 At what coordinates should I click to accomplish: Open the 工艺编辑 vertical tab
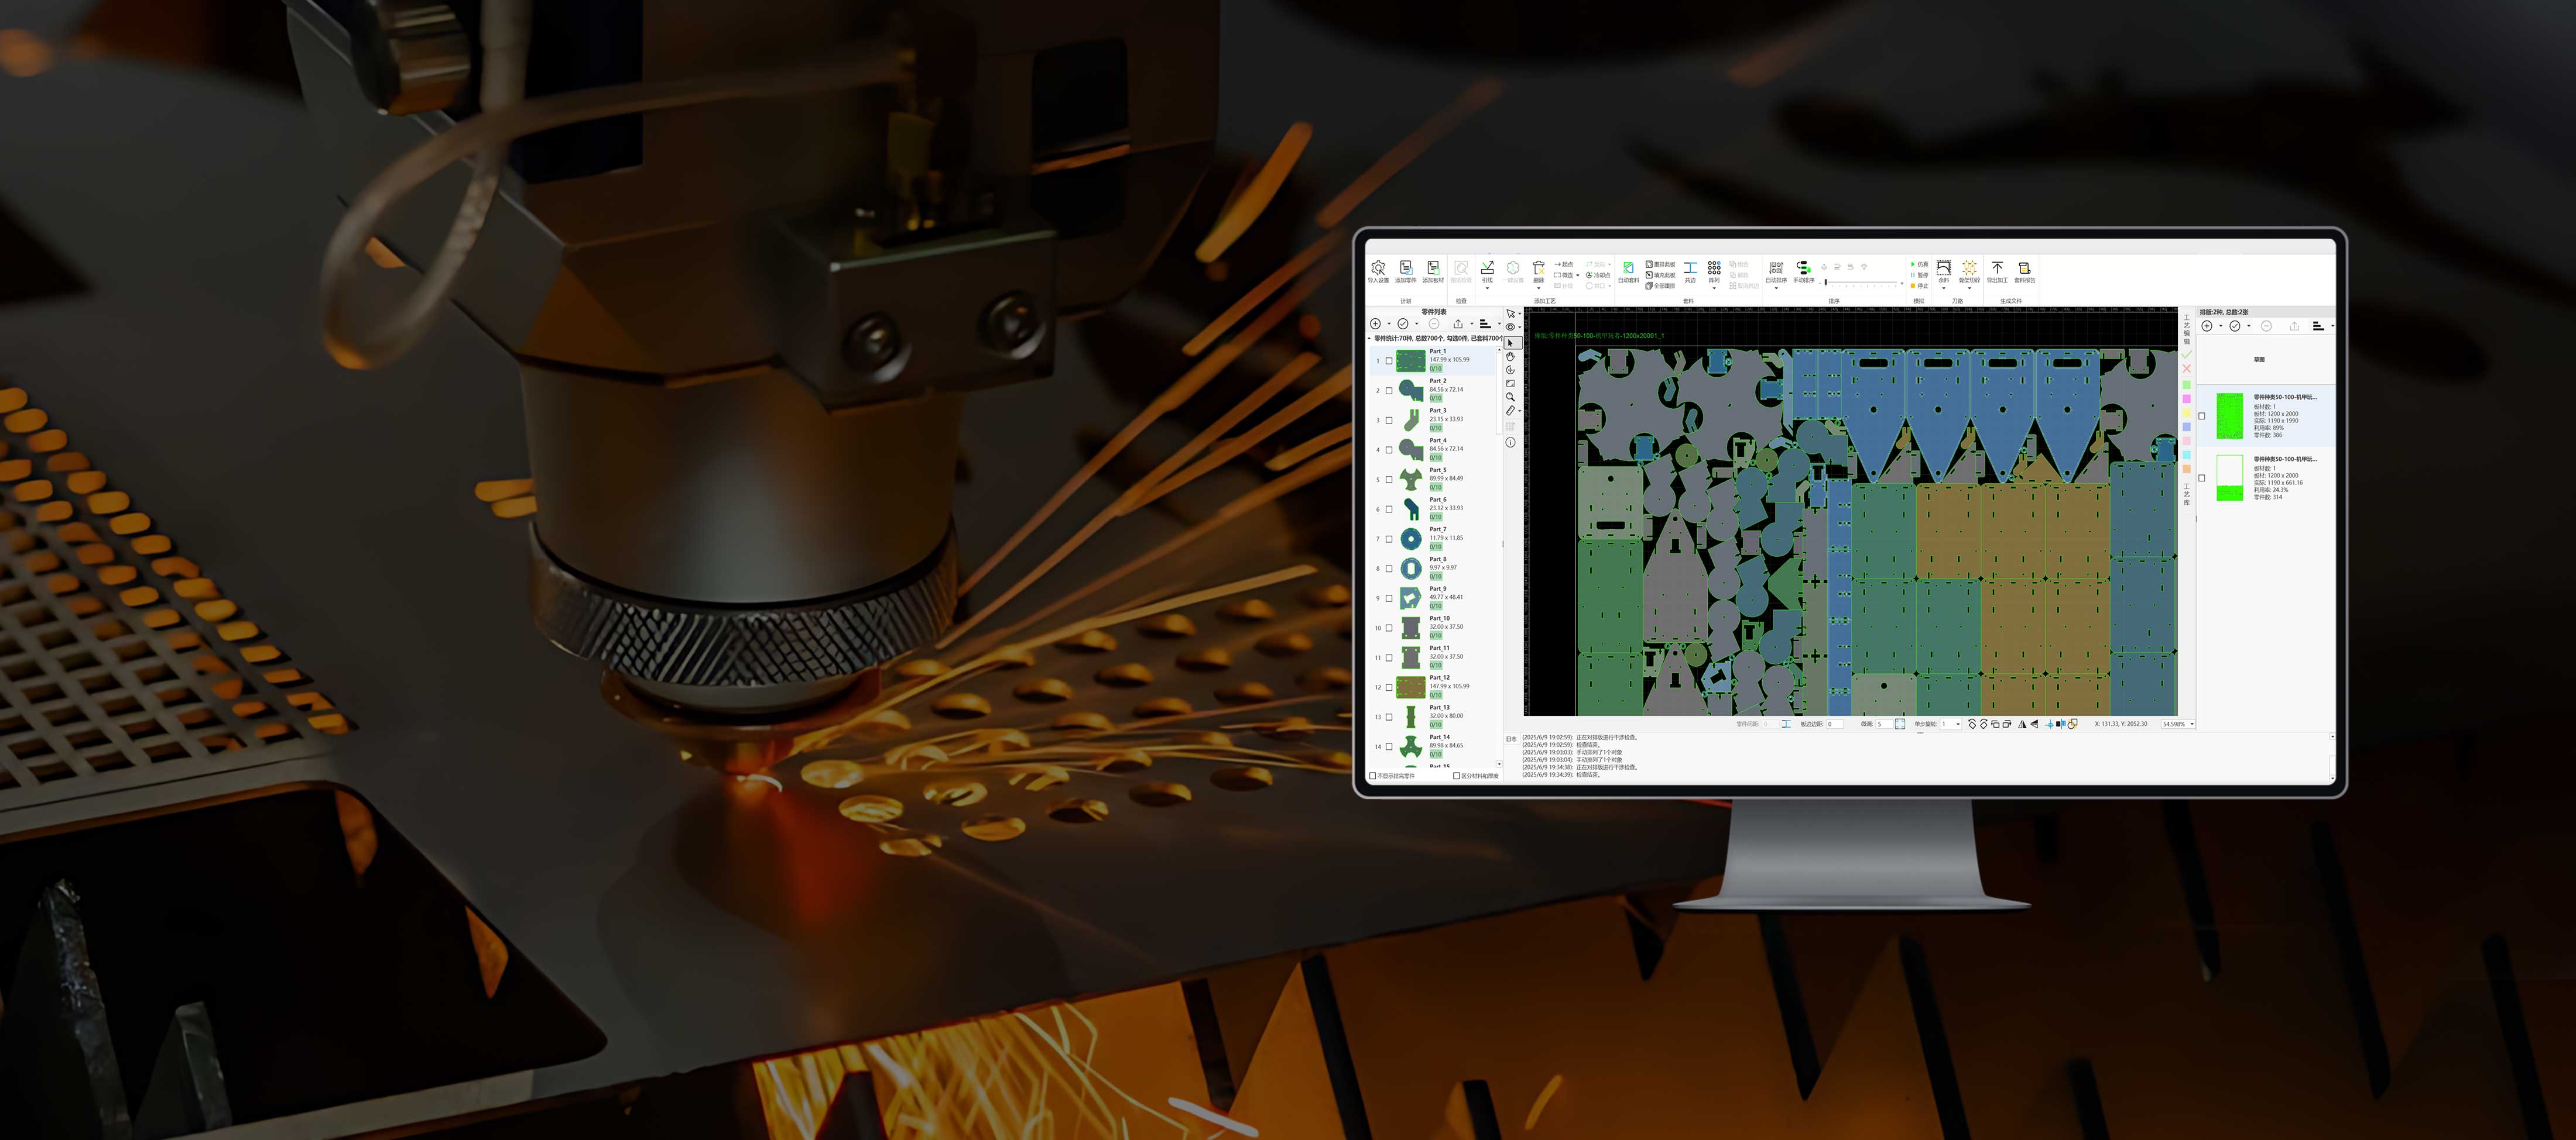pyautogui.click(x=2186, y=329)
